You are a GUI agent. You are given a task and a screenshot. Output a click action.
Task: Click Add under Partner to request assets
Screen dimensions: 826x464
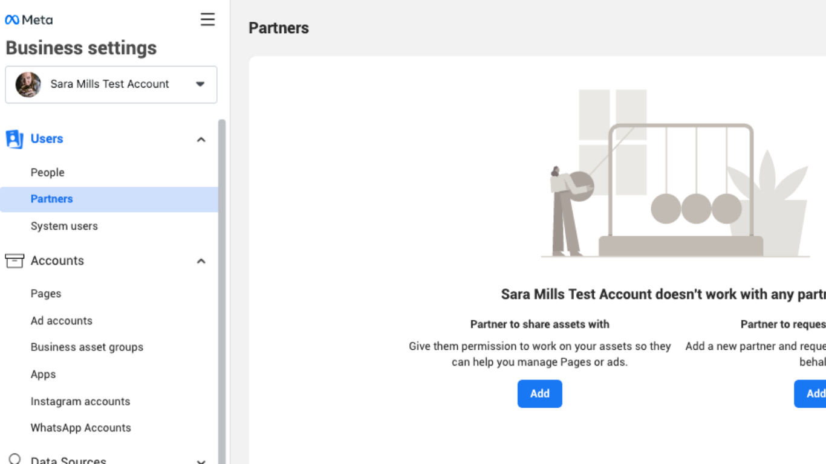pyautogui.click(x=810, y=394)
